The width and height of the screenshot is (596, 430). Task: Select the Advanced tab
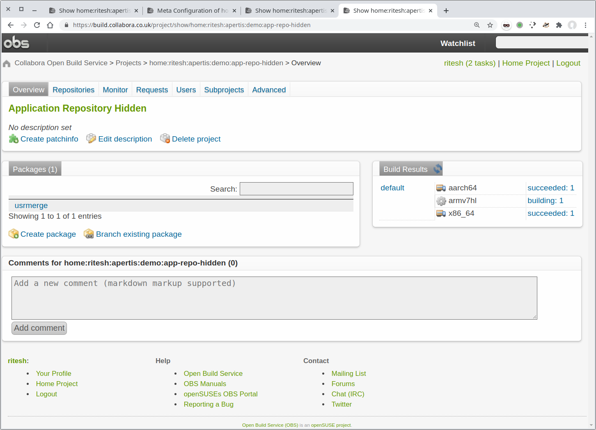coord(269,89)
